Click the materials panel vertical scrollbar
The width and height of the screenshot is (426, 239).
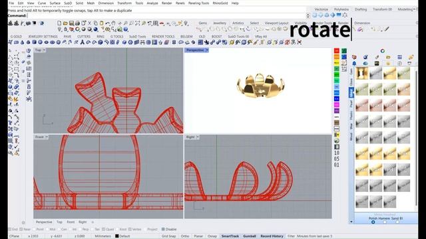pyautogui.click(x=416, y=137)
